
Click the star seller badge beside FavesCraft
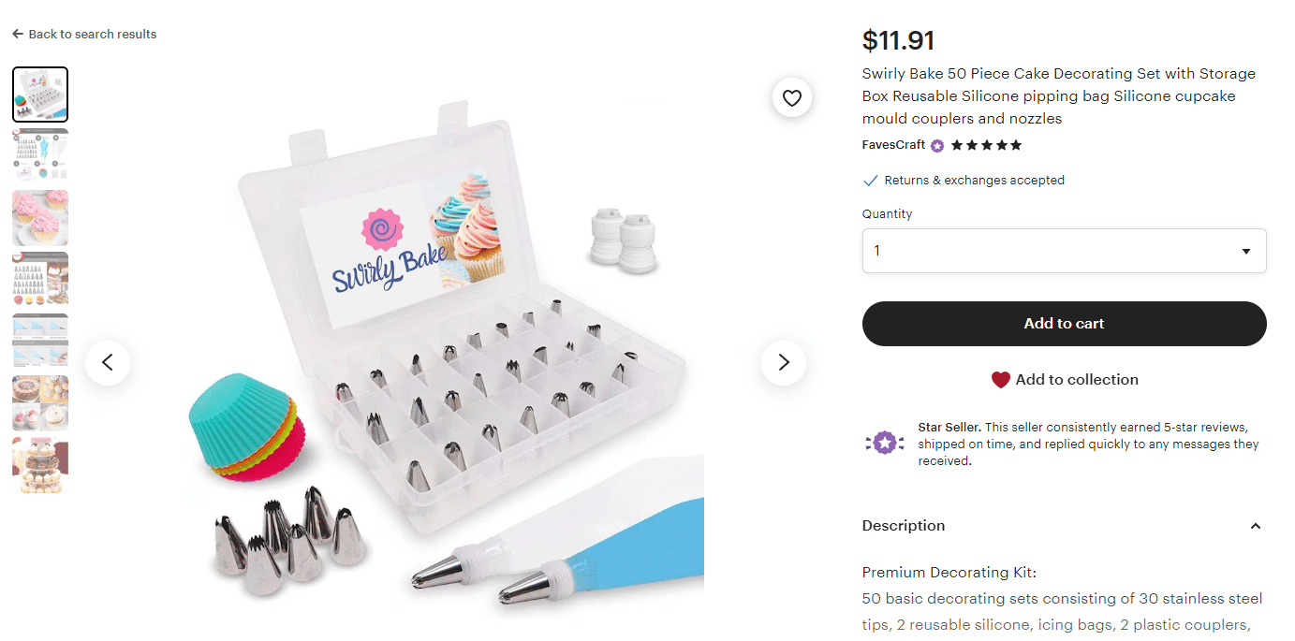click(x=937, y=145)
